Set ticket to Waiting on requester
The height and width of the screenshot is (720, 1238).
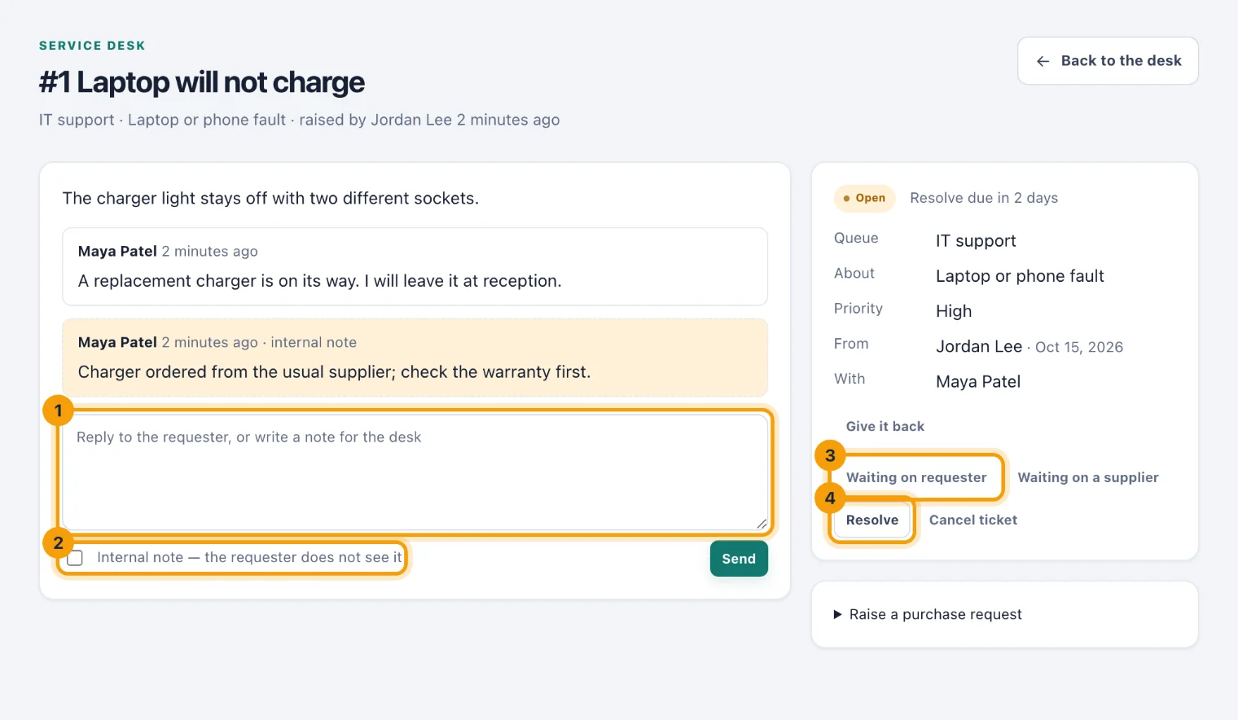tap(916, 477)
